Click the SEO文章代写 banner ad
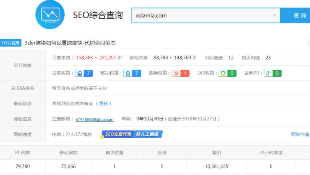Screen dimensions: 310x175 click(x=132, y=134)
